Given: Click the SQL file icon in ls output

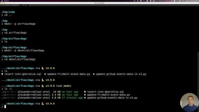Looking at the screenshot, I should click(x=2, y=74).
